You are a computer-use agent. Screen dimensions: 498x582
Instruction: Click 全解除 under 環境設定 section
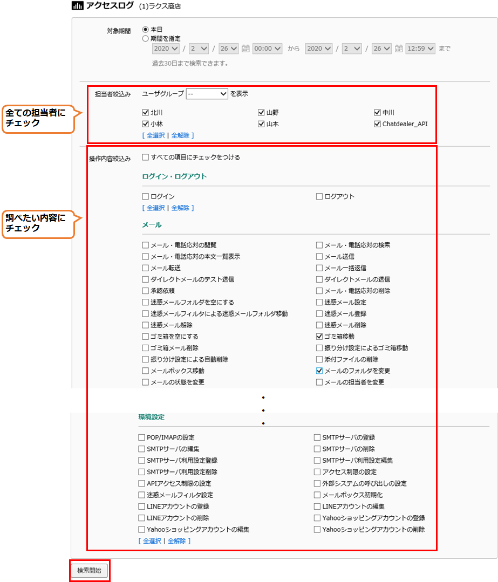click(177, 541)
